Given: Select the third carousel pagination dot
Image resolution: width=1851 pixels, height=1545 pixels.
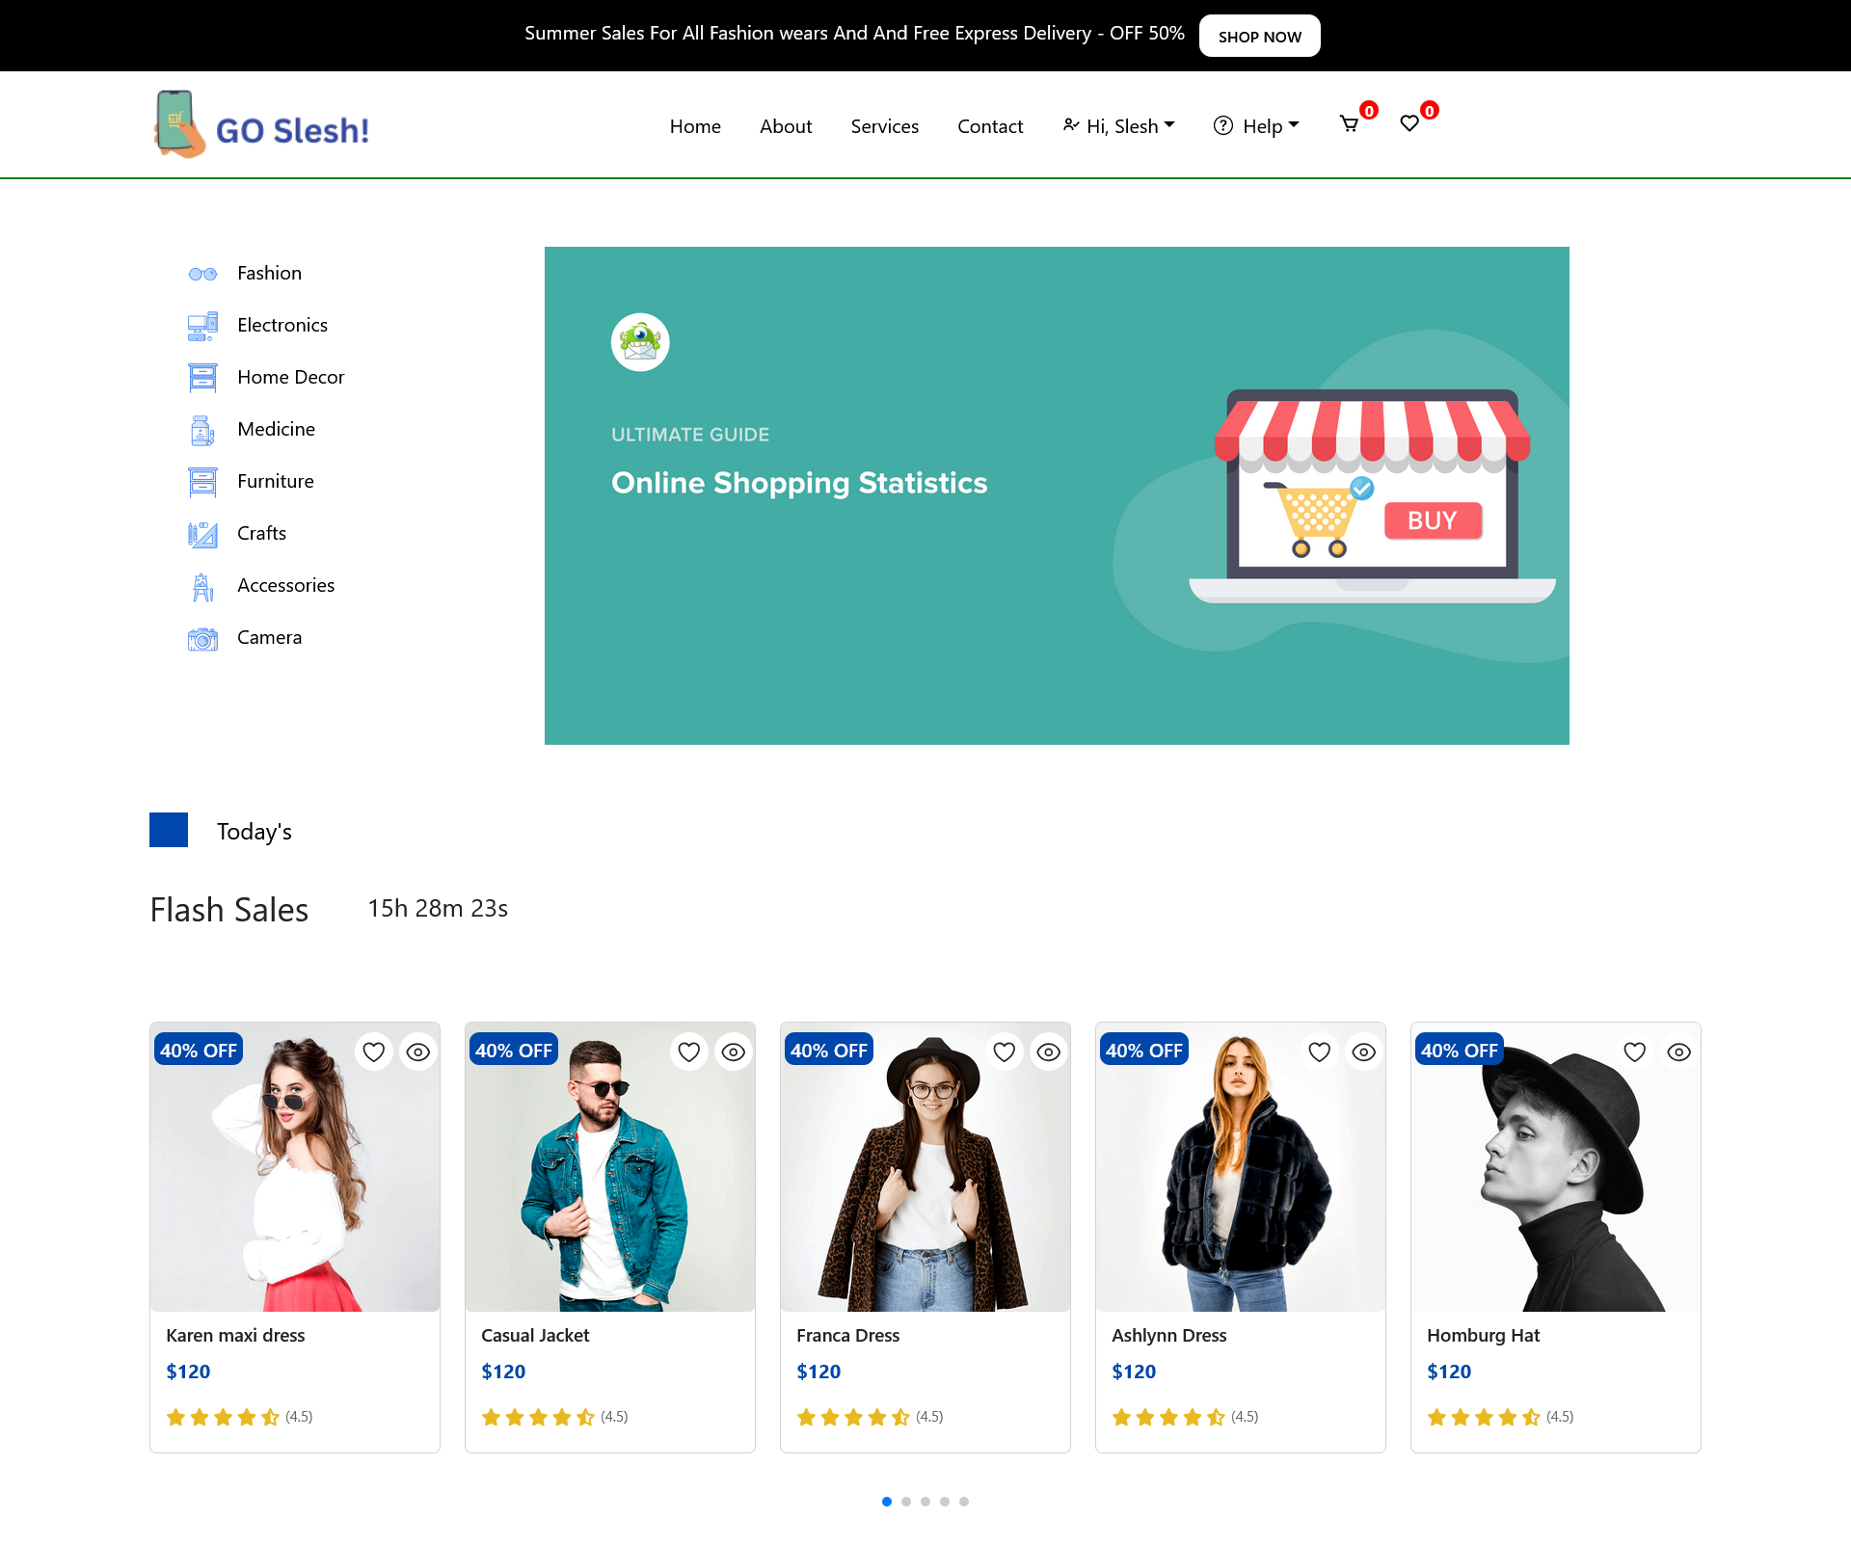Looking at the screenshot, I should tap(925, 1502).
